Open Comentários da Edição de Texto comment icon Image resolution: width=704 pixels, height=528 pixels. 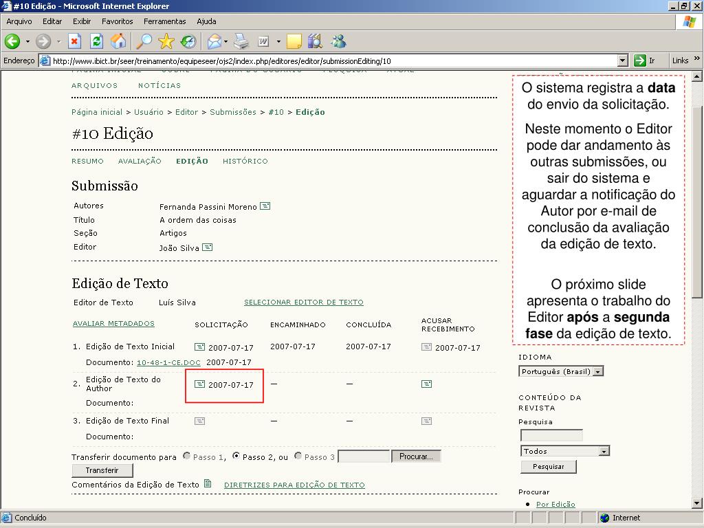208,483
